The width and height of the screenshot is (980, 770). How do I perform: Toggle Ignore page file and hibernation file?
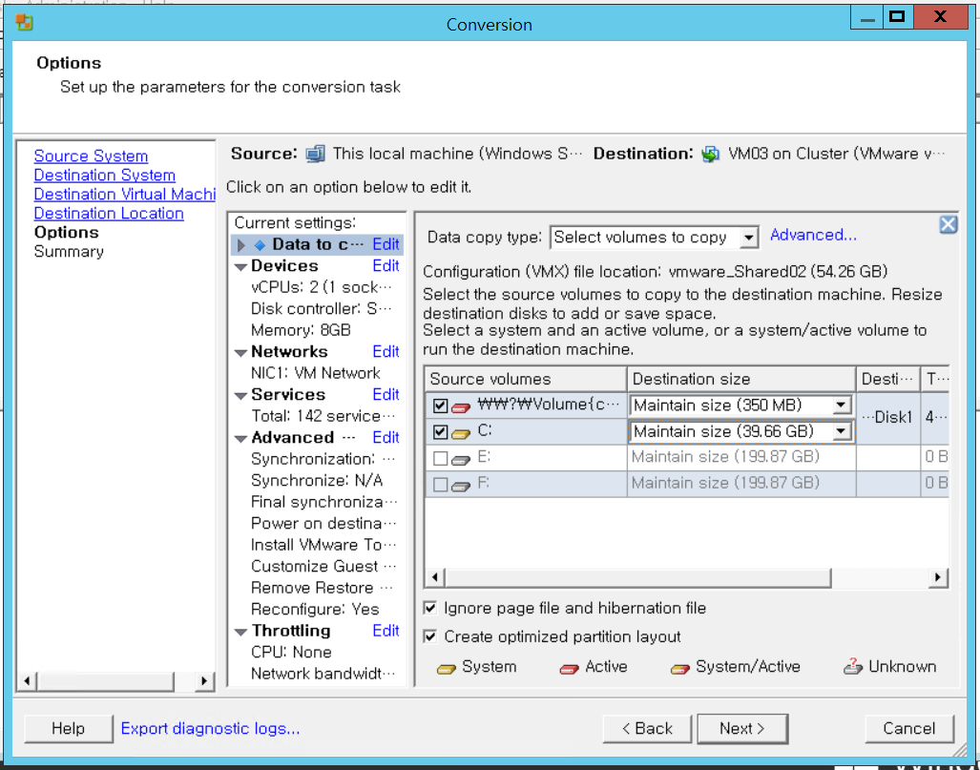430,608
